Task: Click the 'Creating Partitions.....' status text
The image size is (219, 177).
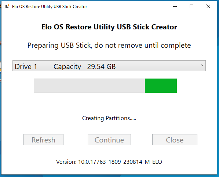Action: 109,118
